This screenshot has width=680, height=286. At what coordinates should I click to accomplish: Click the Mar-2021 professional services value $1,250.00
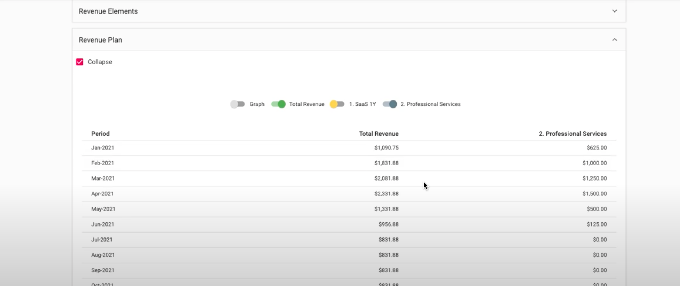(594, 178)
